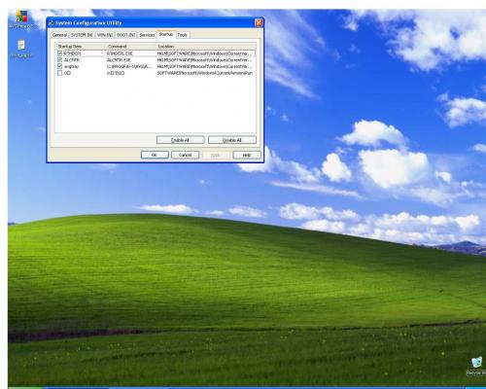Open the Recycle Bin desktop icon
This screenshot has height=389, width=486.
tap(476, 362)
